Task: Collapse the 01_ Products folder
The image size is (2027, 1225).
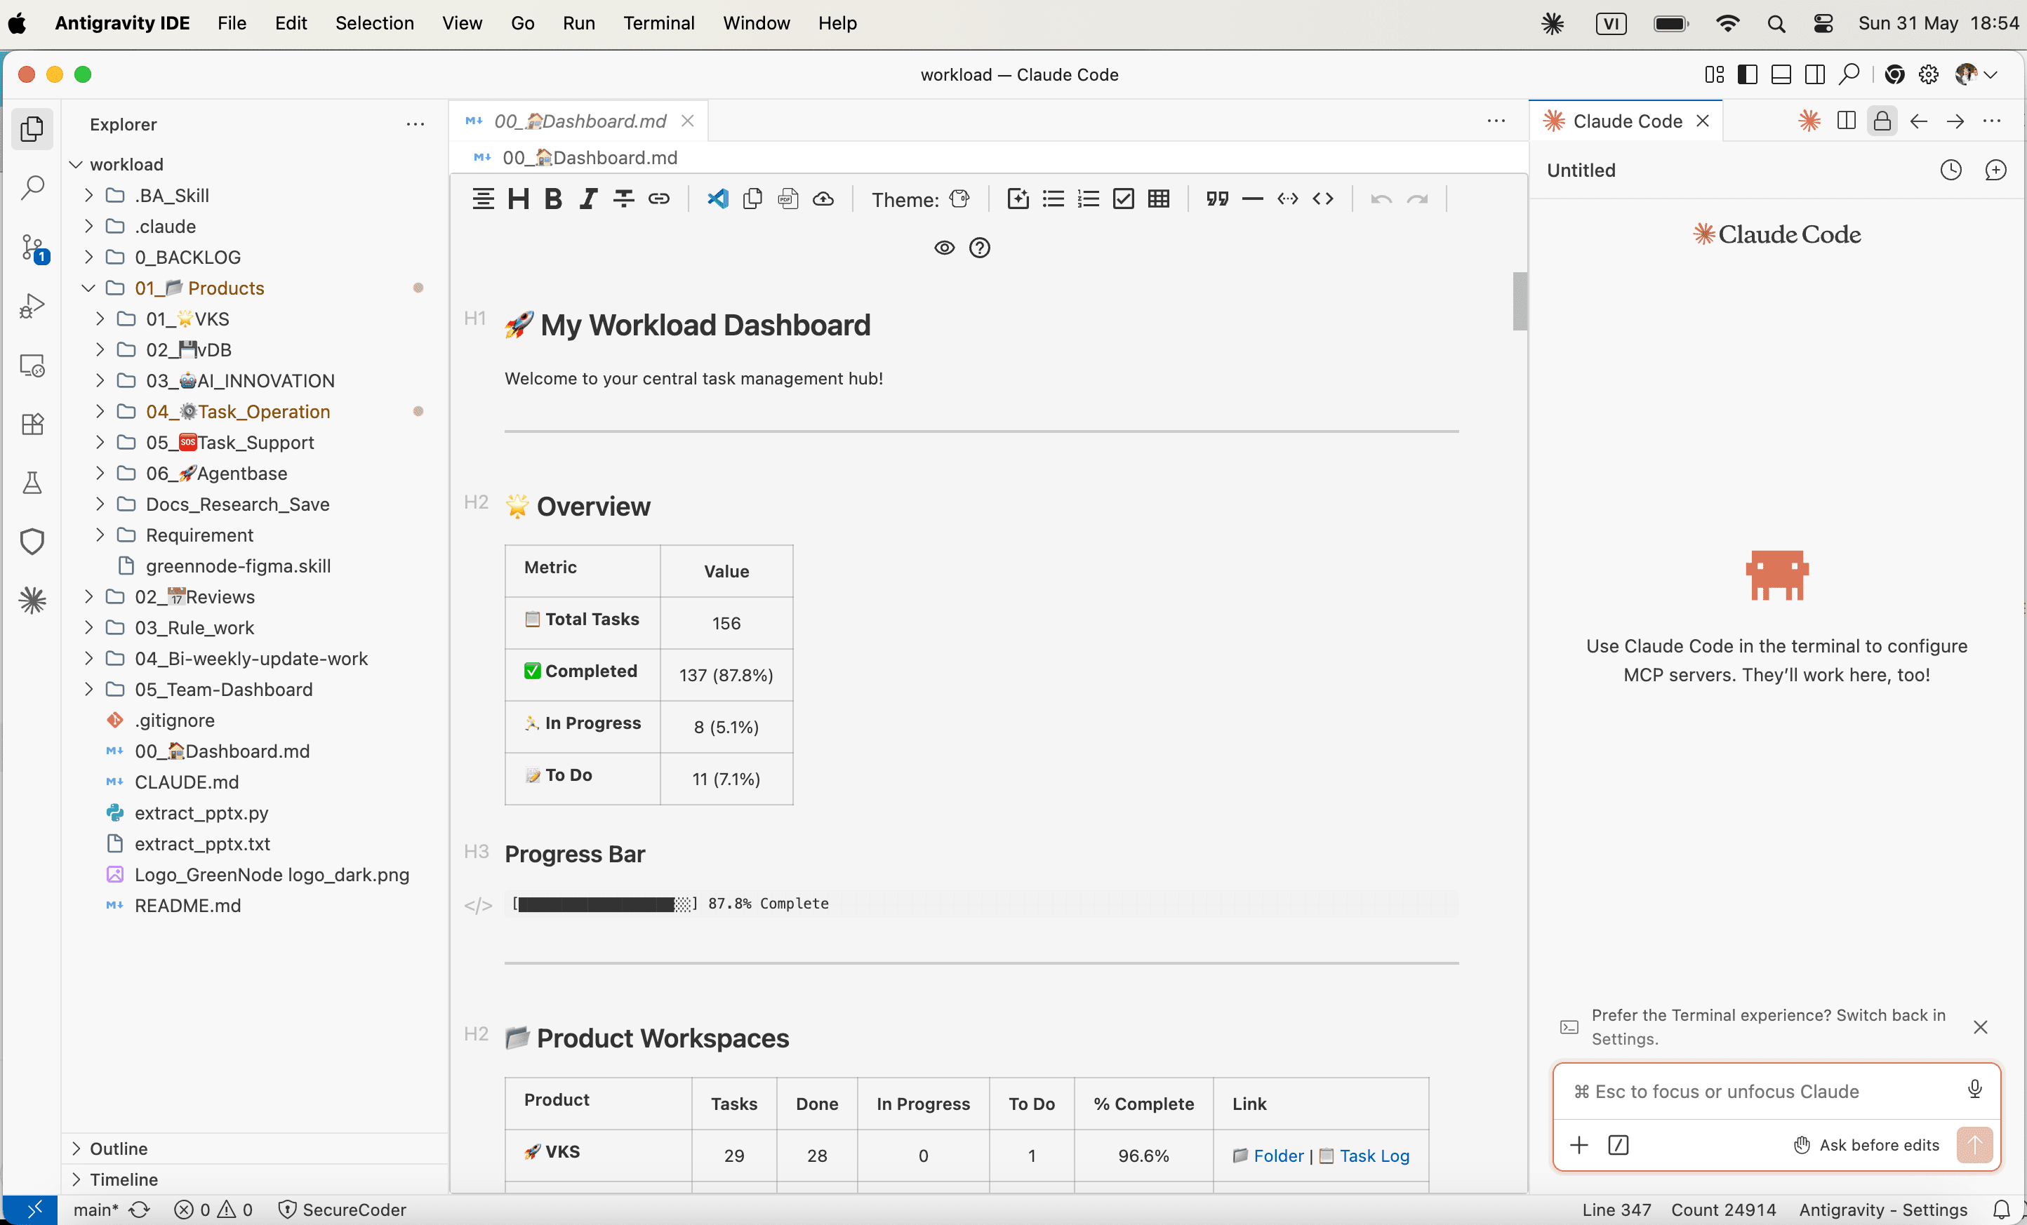Action: coord(88,288)
